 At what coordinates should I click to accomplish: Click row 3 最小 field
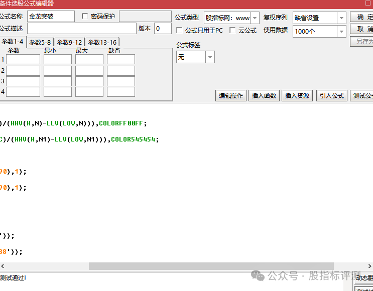[x=58, y=81]
